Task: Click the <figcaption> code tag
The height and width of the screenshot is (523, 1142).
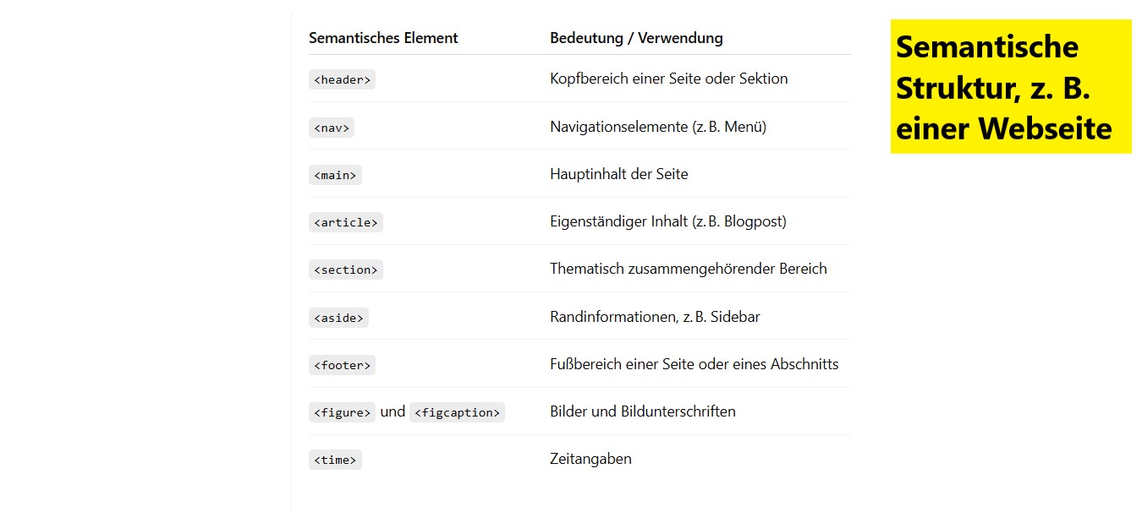Action: (x=457, y=412)
